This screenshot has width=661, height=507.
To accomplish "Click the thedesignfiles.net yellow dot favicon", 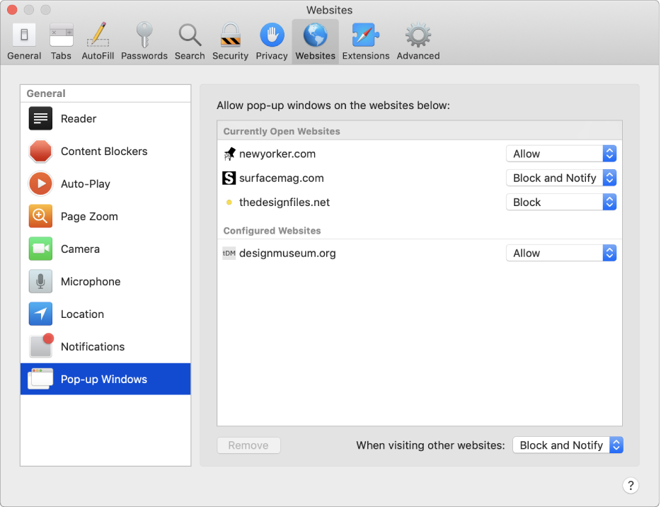I will point(229,202).
